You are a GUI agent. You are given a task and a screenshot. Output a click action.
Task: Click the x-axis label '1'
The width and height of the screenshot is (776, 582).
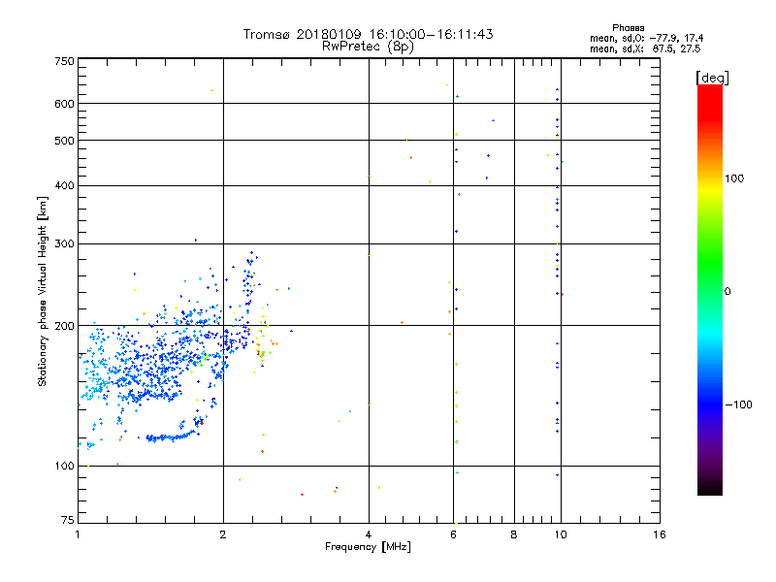pos(78,534)
